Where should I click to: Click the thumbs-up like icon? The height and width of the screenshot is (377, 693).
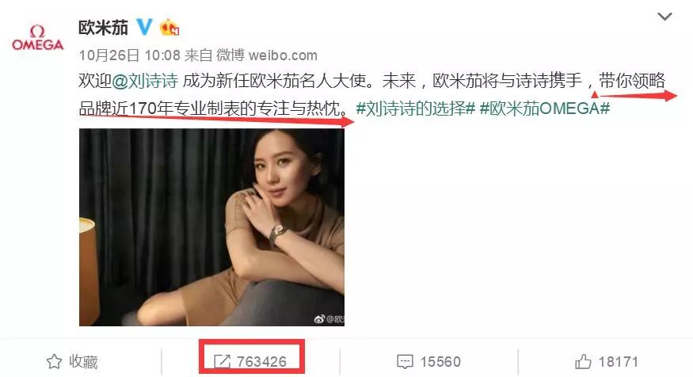tap(583, 361)
